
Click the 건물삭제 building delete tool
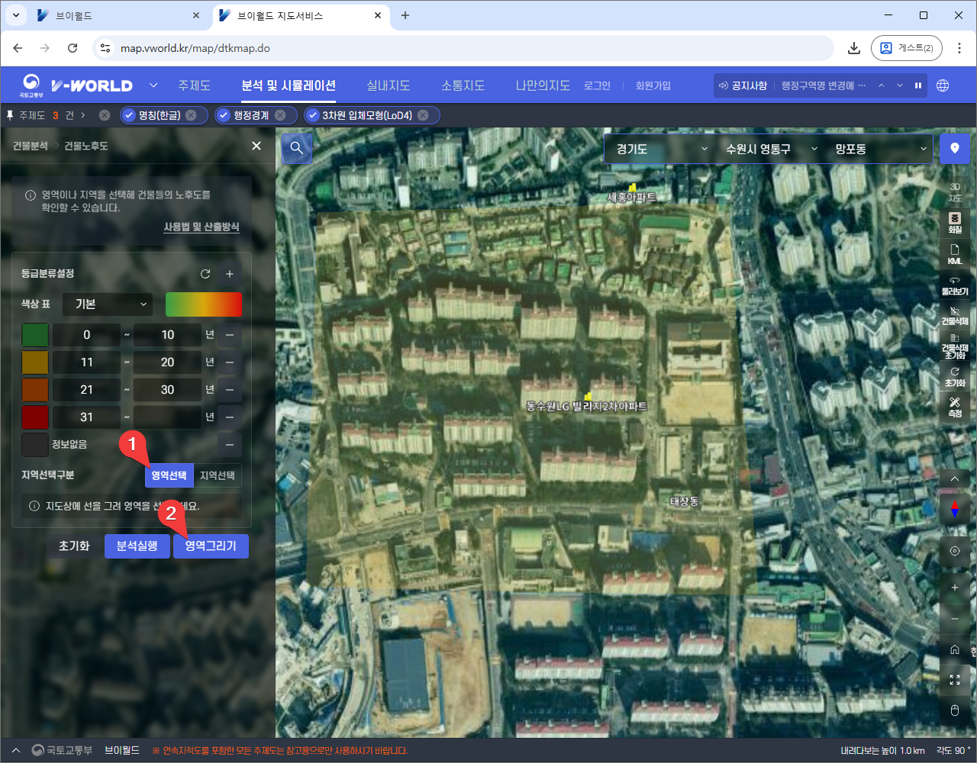tap(955, 315)
